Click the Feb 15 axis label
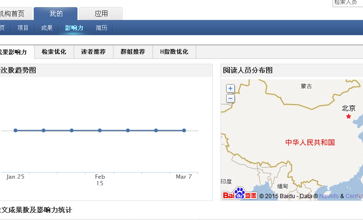The image size is (363, 220). (x=100, y=180)
